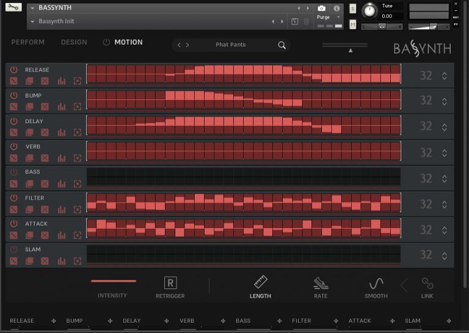The width and height of the screenshot is (469, 333).
Task: Click the copy icon in BUMP row
Action: (29, 107)
